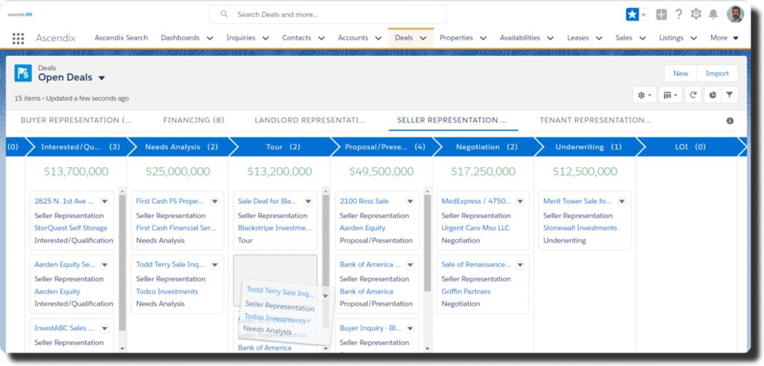
Task: Open actions menu on Buyer Inquiry card
Action: click(x=410, y=329)
